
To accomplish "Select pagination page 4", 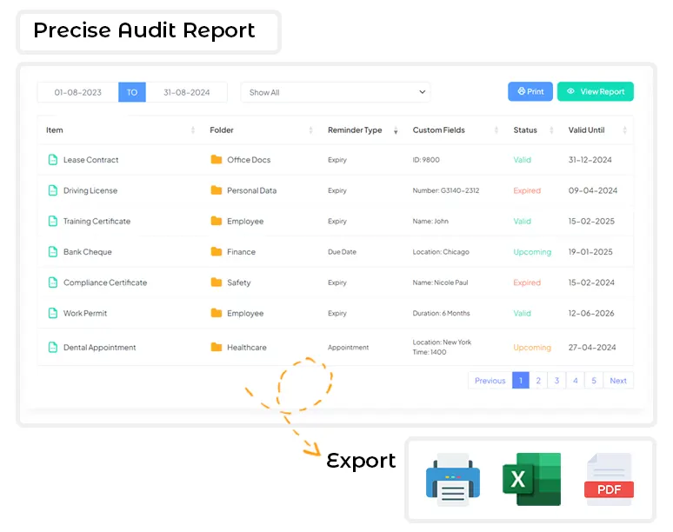I will pyautogui.click(x=575, y=381).
